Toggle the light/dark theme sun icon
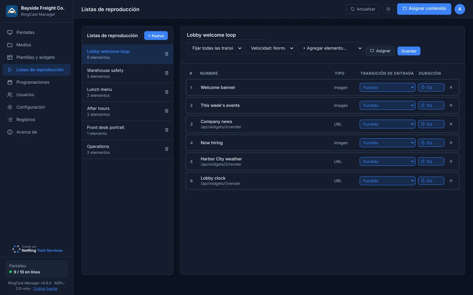This screenshot has width=473, height=295. click(388, 9)
